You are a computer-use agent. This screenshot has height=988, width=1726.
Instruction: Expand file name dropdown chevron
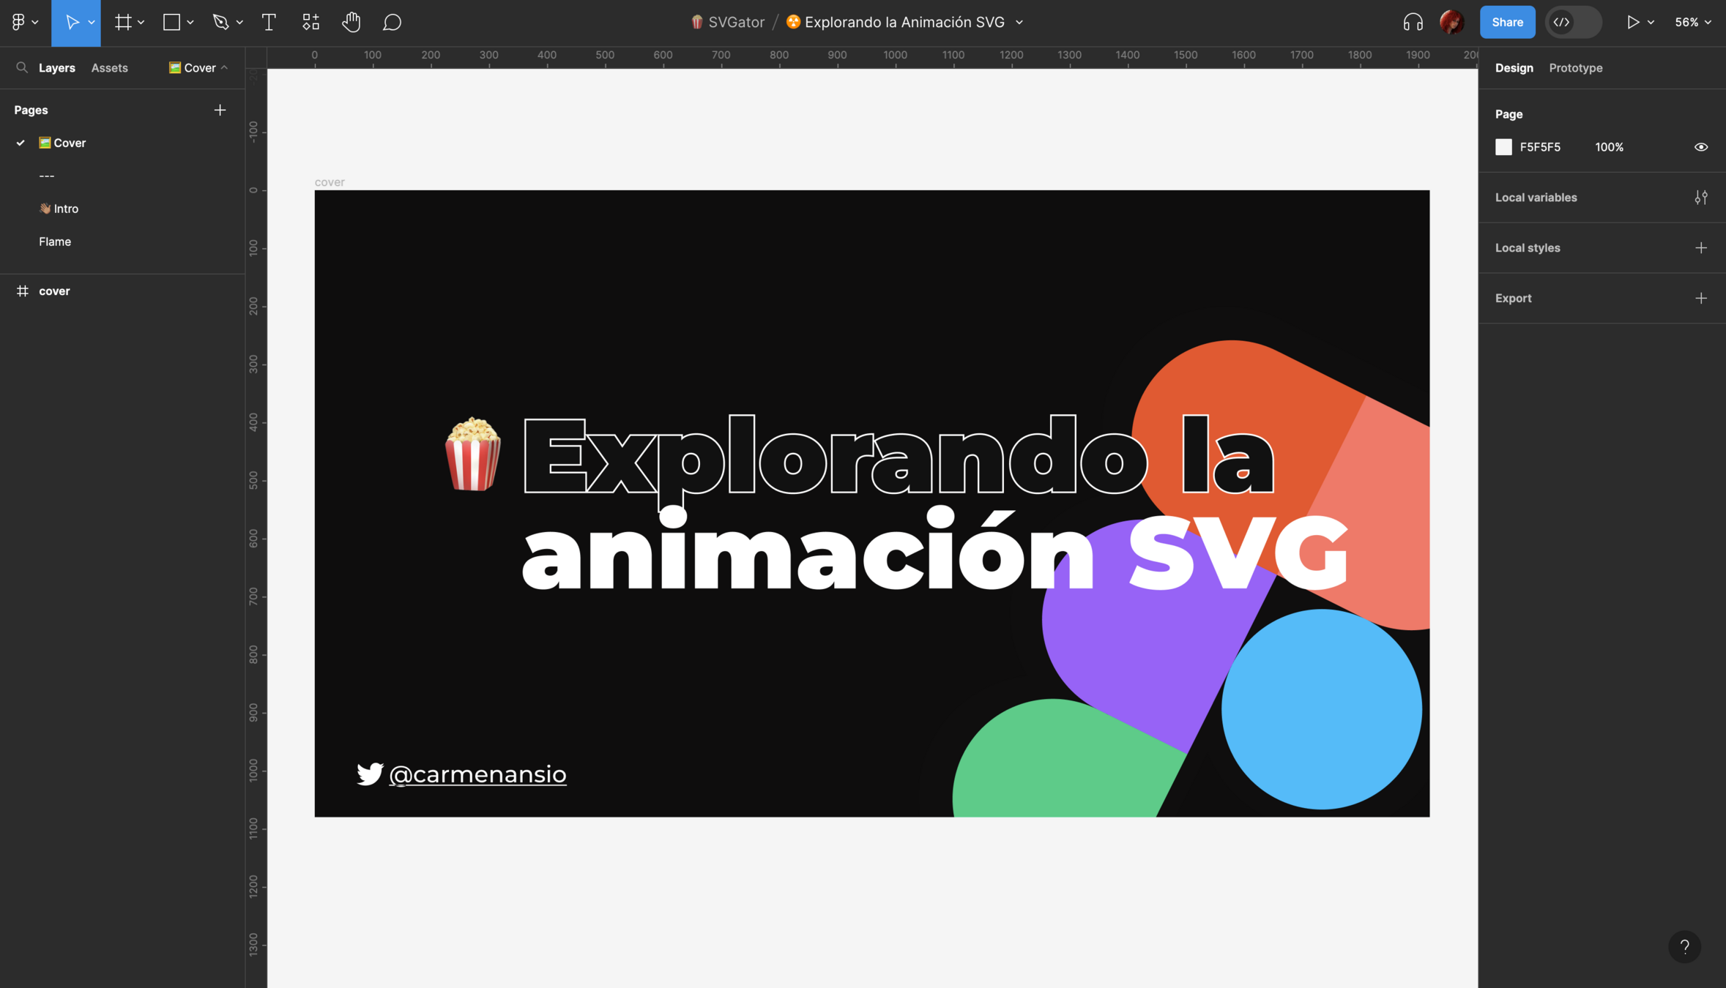coord(1019,23)
